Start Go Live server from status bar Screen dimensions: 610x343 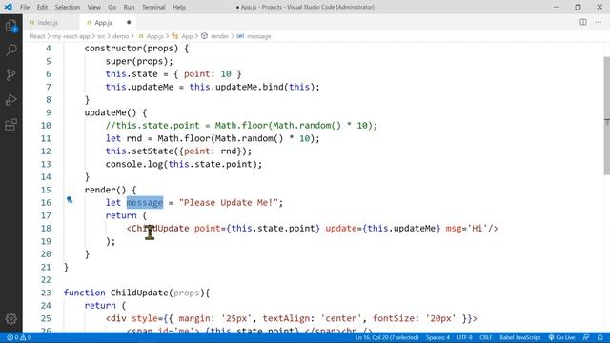point(561,337)
